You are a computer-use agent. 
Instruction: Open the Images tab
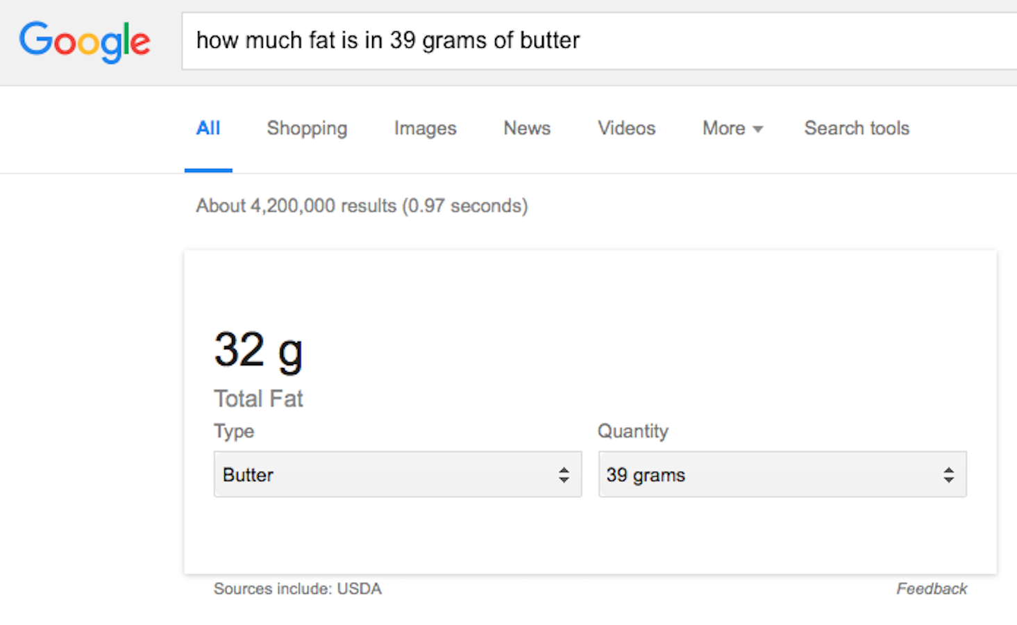point(425,128)
